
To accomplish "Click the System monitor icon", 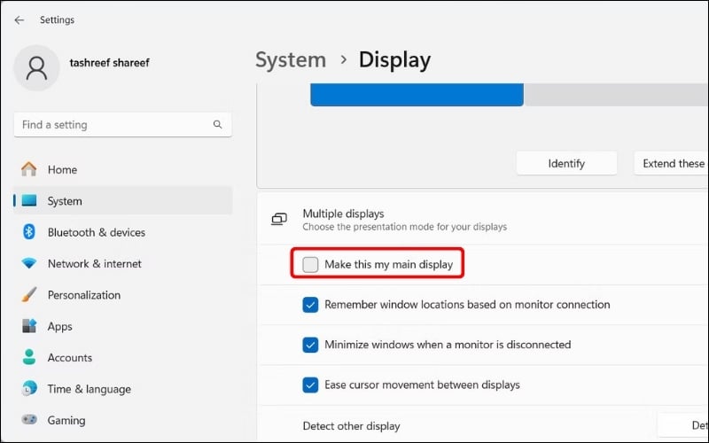I will (29, 201).
